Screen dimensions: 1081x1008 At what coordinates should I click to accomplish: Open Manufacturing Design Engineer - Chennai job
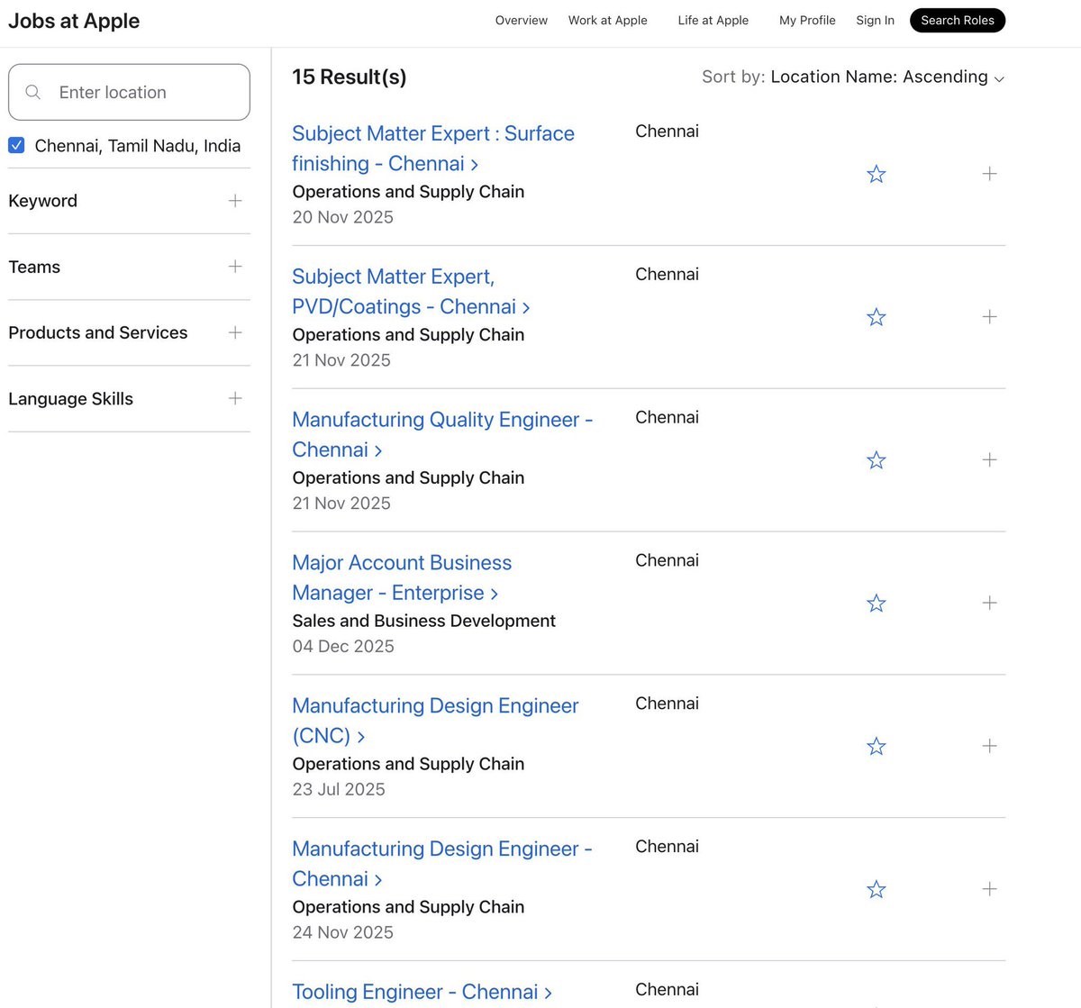point(442,864)
